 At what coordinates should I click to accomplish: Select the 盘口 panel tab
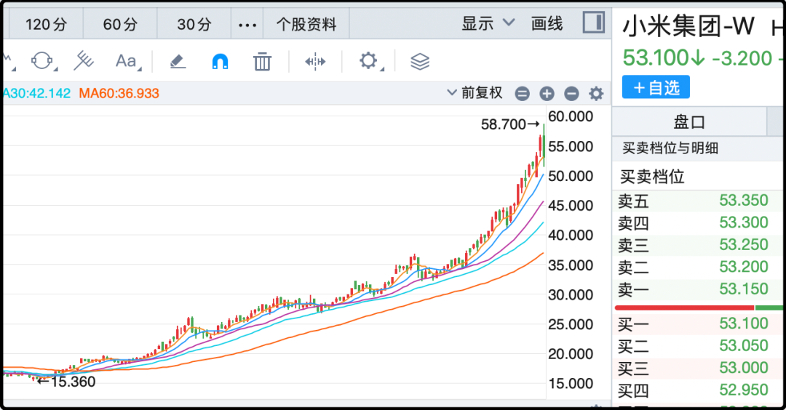point(689,121)
